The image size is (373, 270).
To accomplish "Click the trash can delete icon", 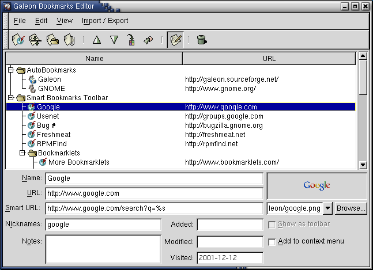I will [x=202, y=40].
